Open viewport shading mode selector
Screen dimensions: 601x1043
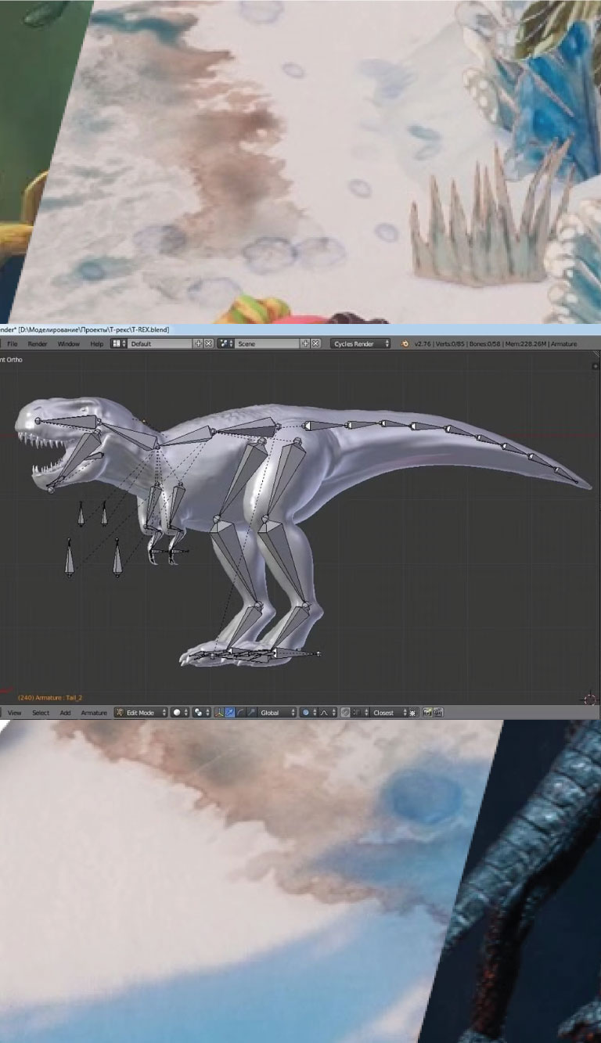pyautogui.click(x=180, y=713)
